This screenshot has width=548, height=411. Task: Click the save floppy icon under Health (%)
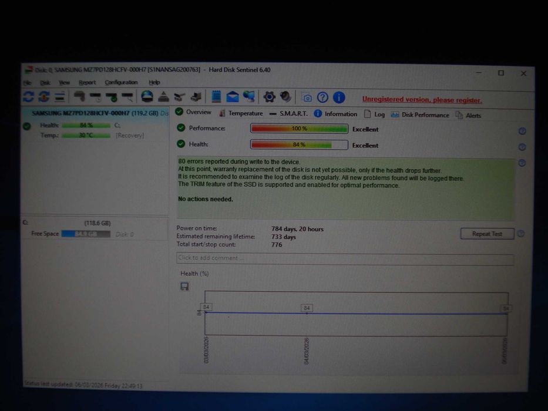coord(184,287)
